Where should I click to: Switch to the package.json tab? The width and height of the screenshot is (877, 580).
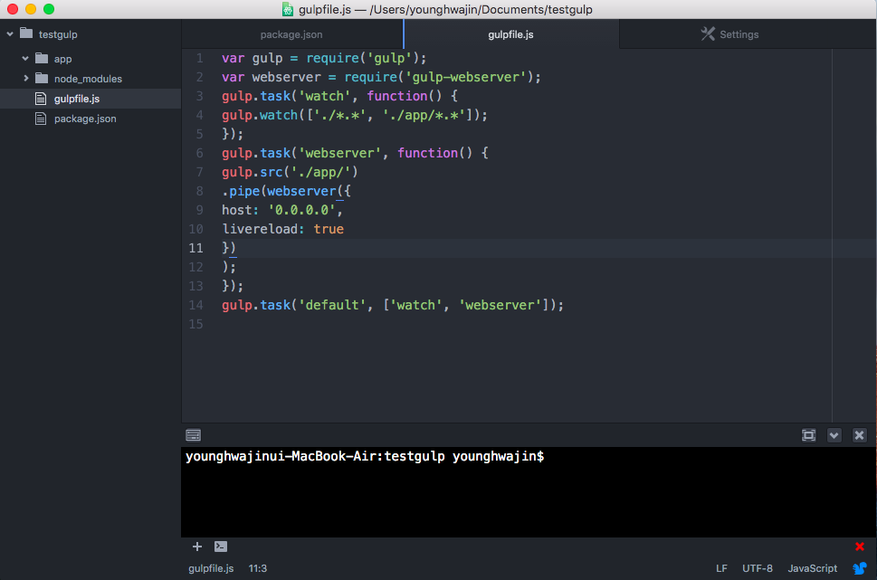[291, 34]
